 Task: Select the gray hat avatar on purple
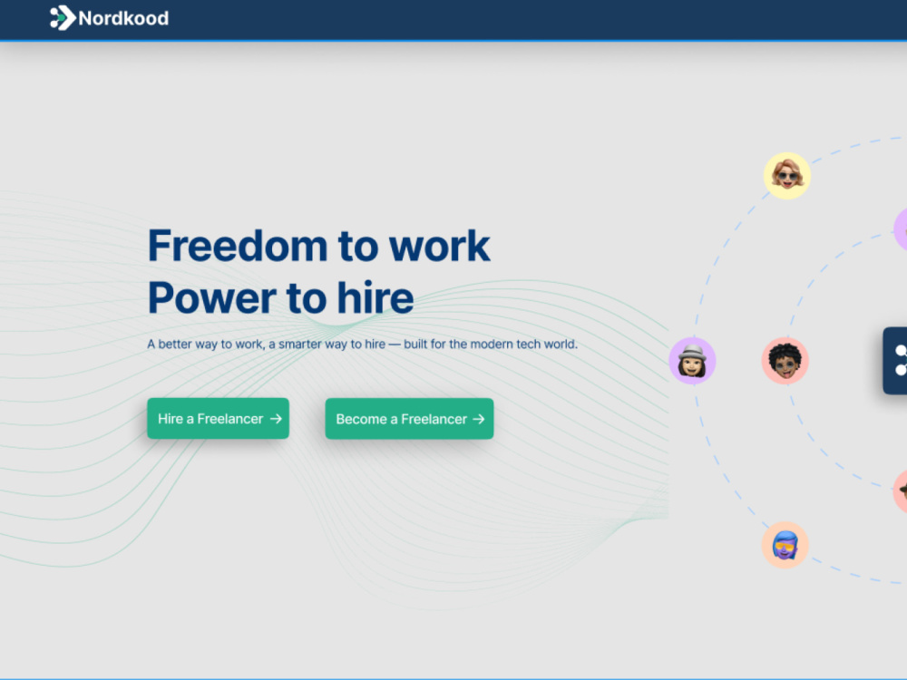coord(692,361)
